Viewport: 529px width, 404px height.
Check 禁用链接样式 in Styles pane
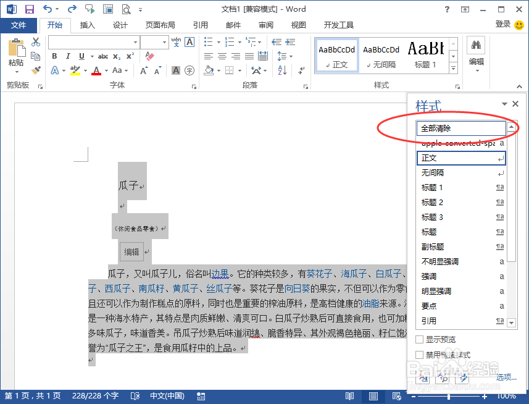[x=418, y=353]
